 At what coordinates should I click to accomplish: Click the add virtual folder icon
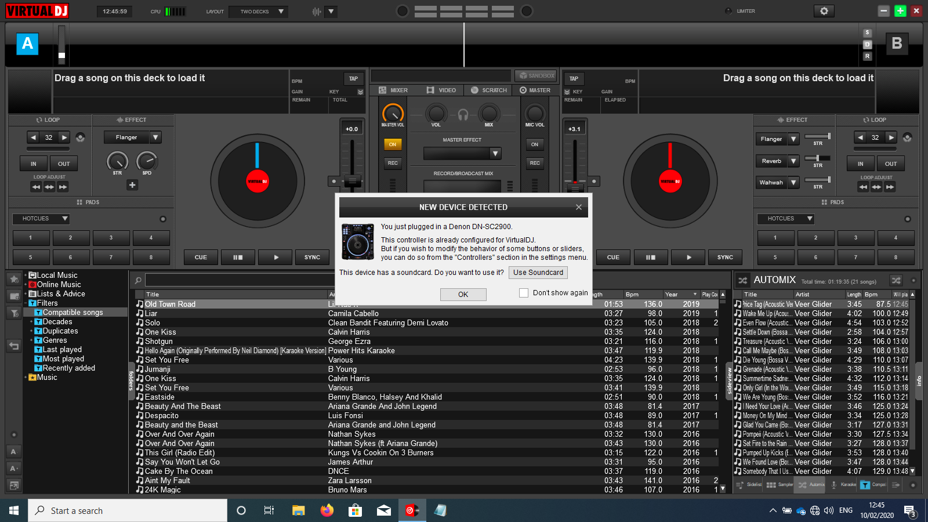14,296
